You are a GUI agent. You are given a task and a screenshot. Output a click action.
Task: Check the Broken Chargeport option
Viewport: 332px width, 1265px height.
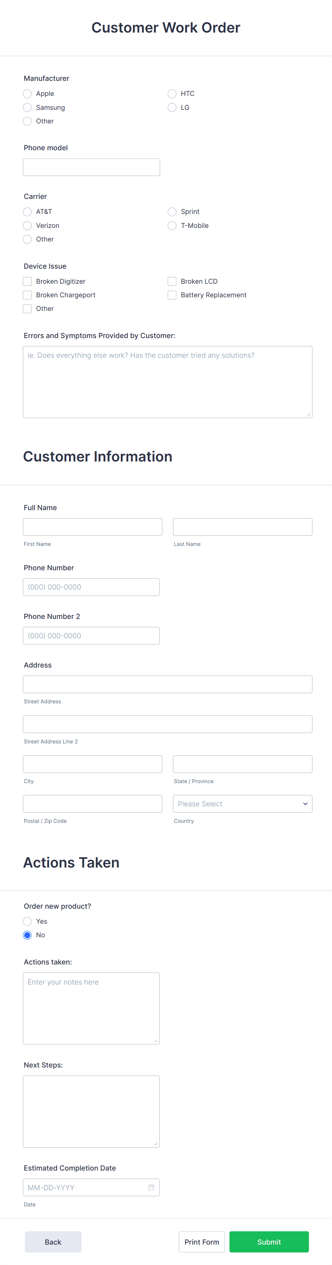27,295
